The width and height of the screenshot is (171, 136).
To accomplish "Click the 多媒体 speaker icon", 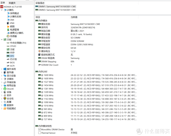I will pos(5,79).
